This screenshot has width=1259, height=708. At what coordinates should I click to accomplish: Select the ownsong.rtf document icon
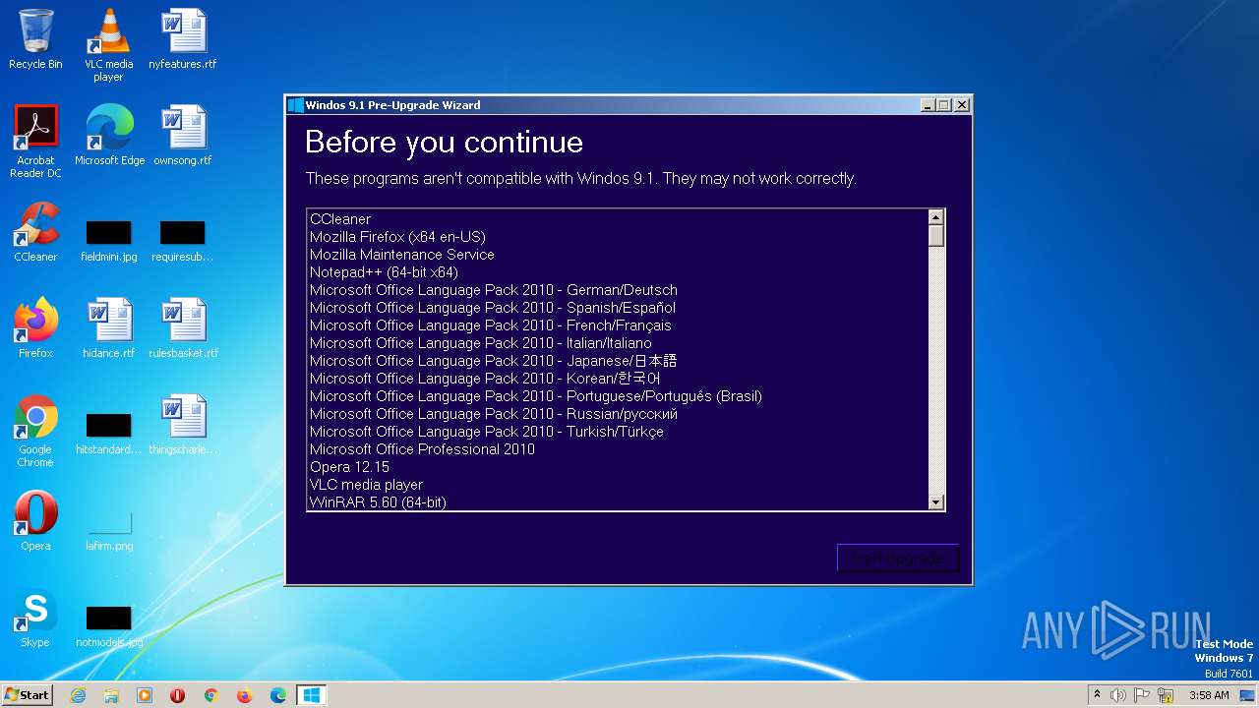click(183, 136)
